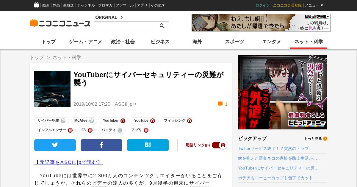Click アツマール in the top bar

125,5
